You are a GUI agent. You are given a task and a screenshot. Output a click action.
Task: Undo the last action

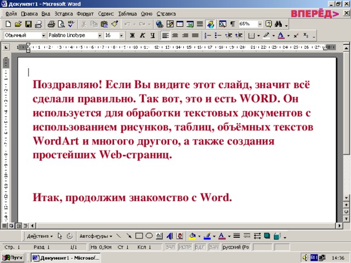pyautogui.click(x=127, y=24)
